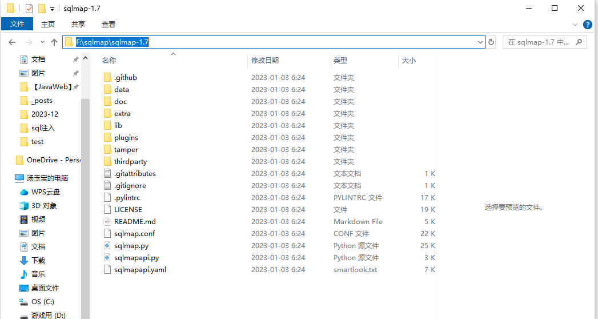Image resolution: width=598 pixels, height=319 pixels.
Task: Select 汤玉宝的电脑 in navigation pane
Action: coord(47,178)
